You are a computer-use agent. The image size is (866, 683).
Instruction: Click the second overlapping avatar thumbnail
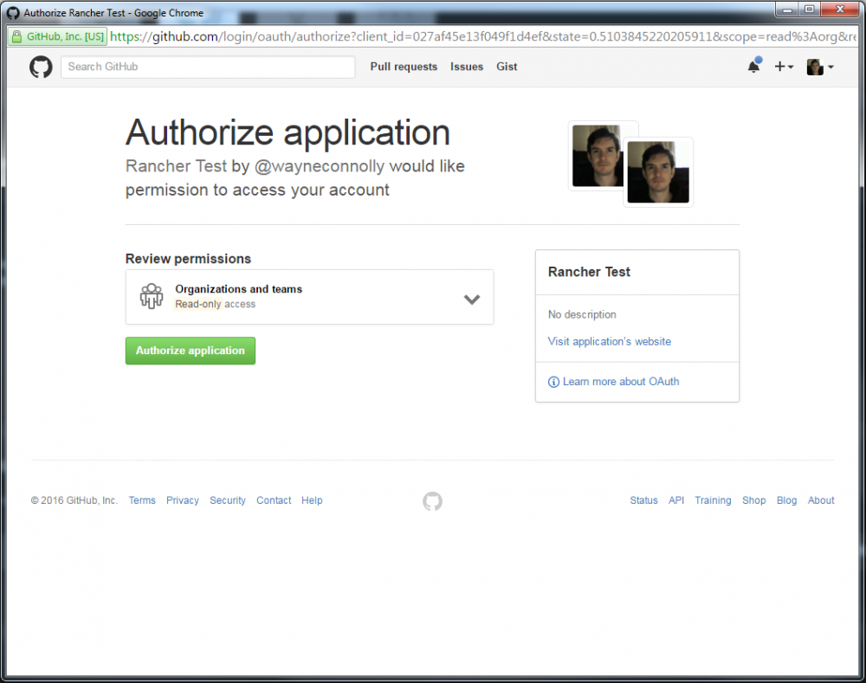(658, 172)
